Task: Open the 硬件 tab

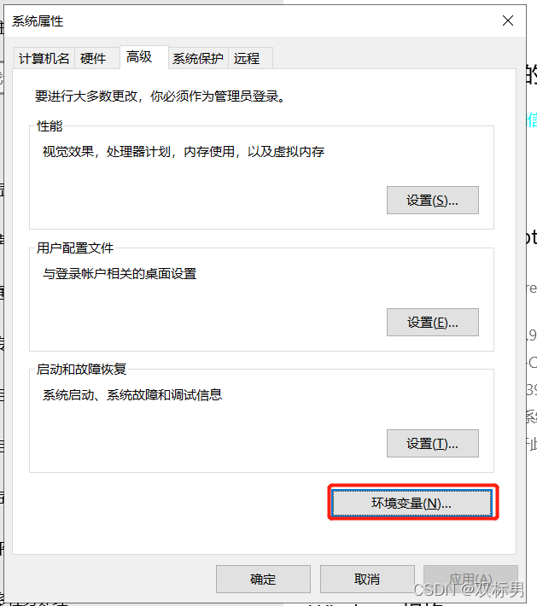Action: pyautogui.click(x=97, y=58)
